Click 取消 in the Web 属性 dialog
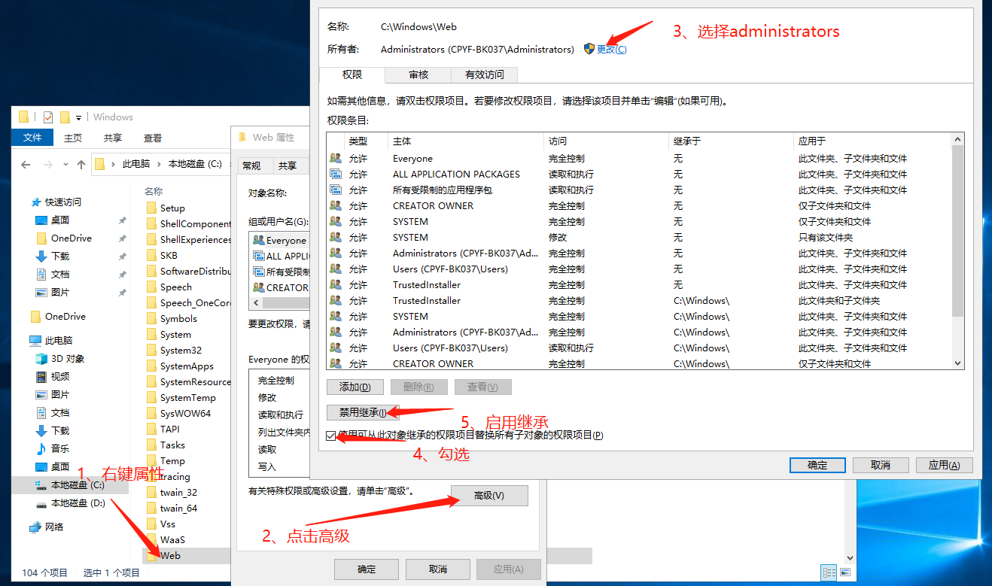 point(438,569)
